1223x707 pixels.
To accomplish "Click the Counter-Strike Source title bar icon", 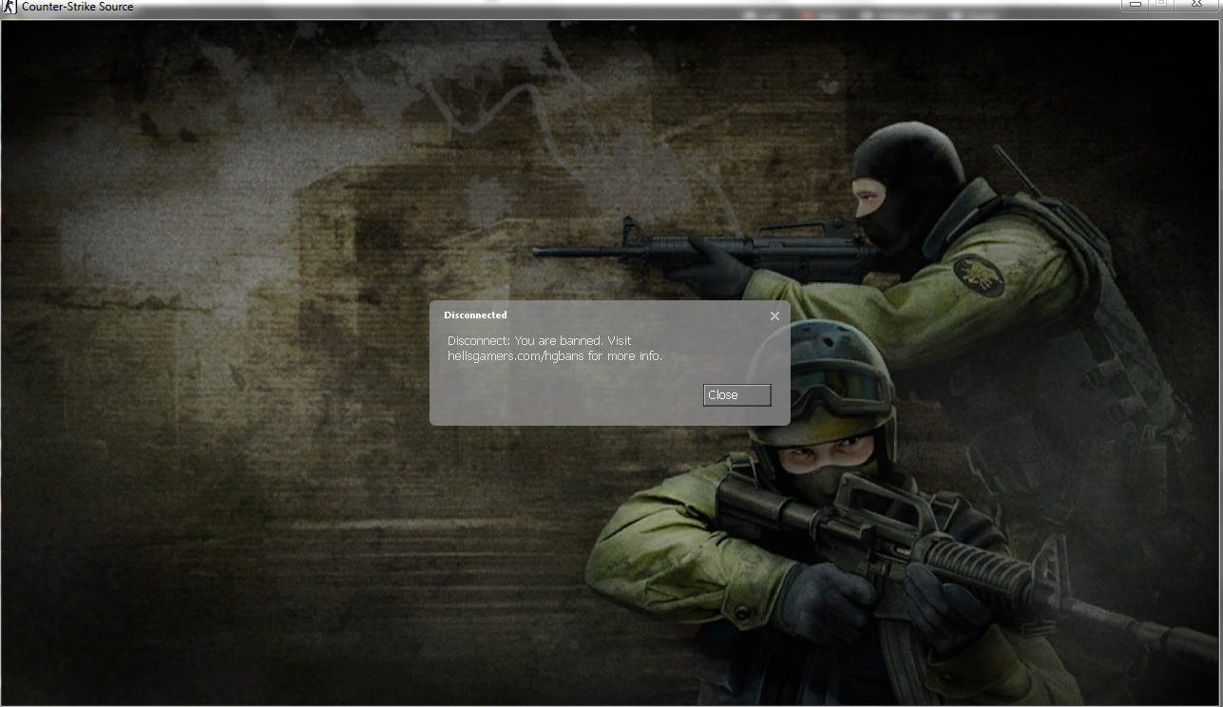I will pyautogui.click(x=10, y=7).
